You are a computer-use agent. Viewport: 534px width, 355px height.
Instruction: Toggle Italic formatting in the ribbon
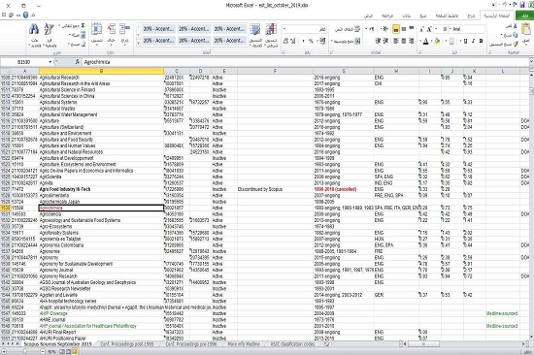[x=474, y=41]
